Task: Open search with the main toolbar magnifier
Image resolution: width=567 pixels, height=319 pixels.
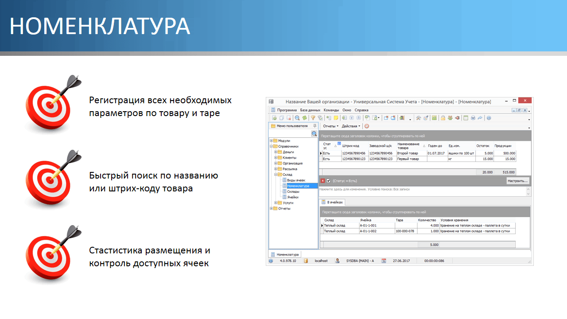Action: [x=297, y=118]
